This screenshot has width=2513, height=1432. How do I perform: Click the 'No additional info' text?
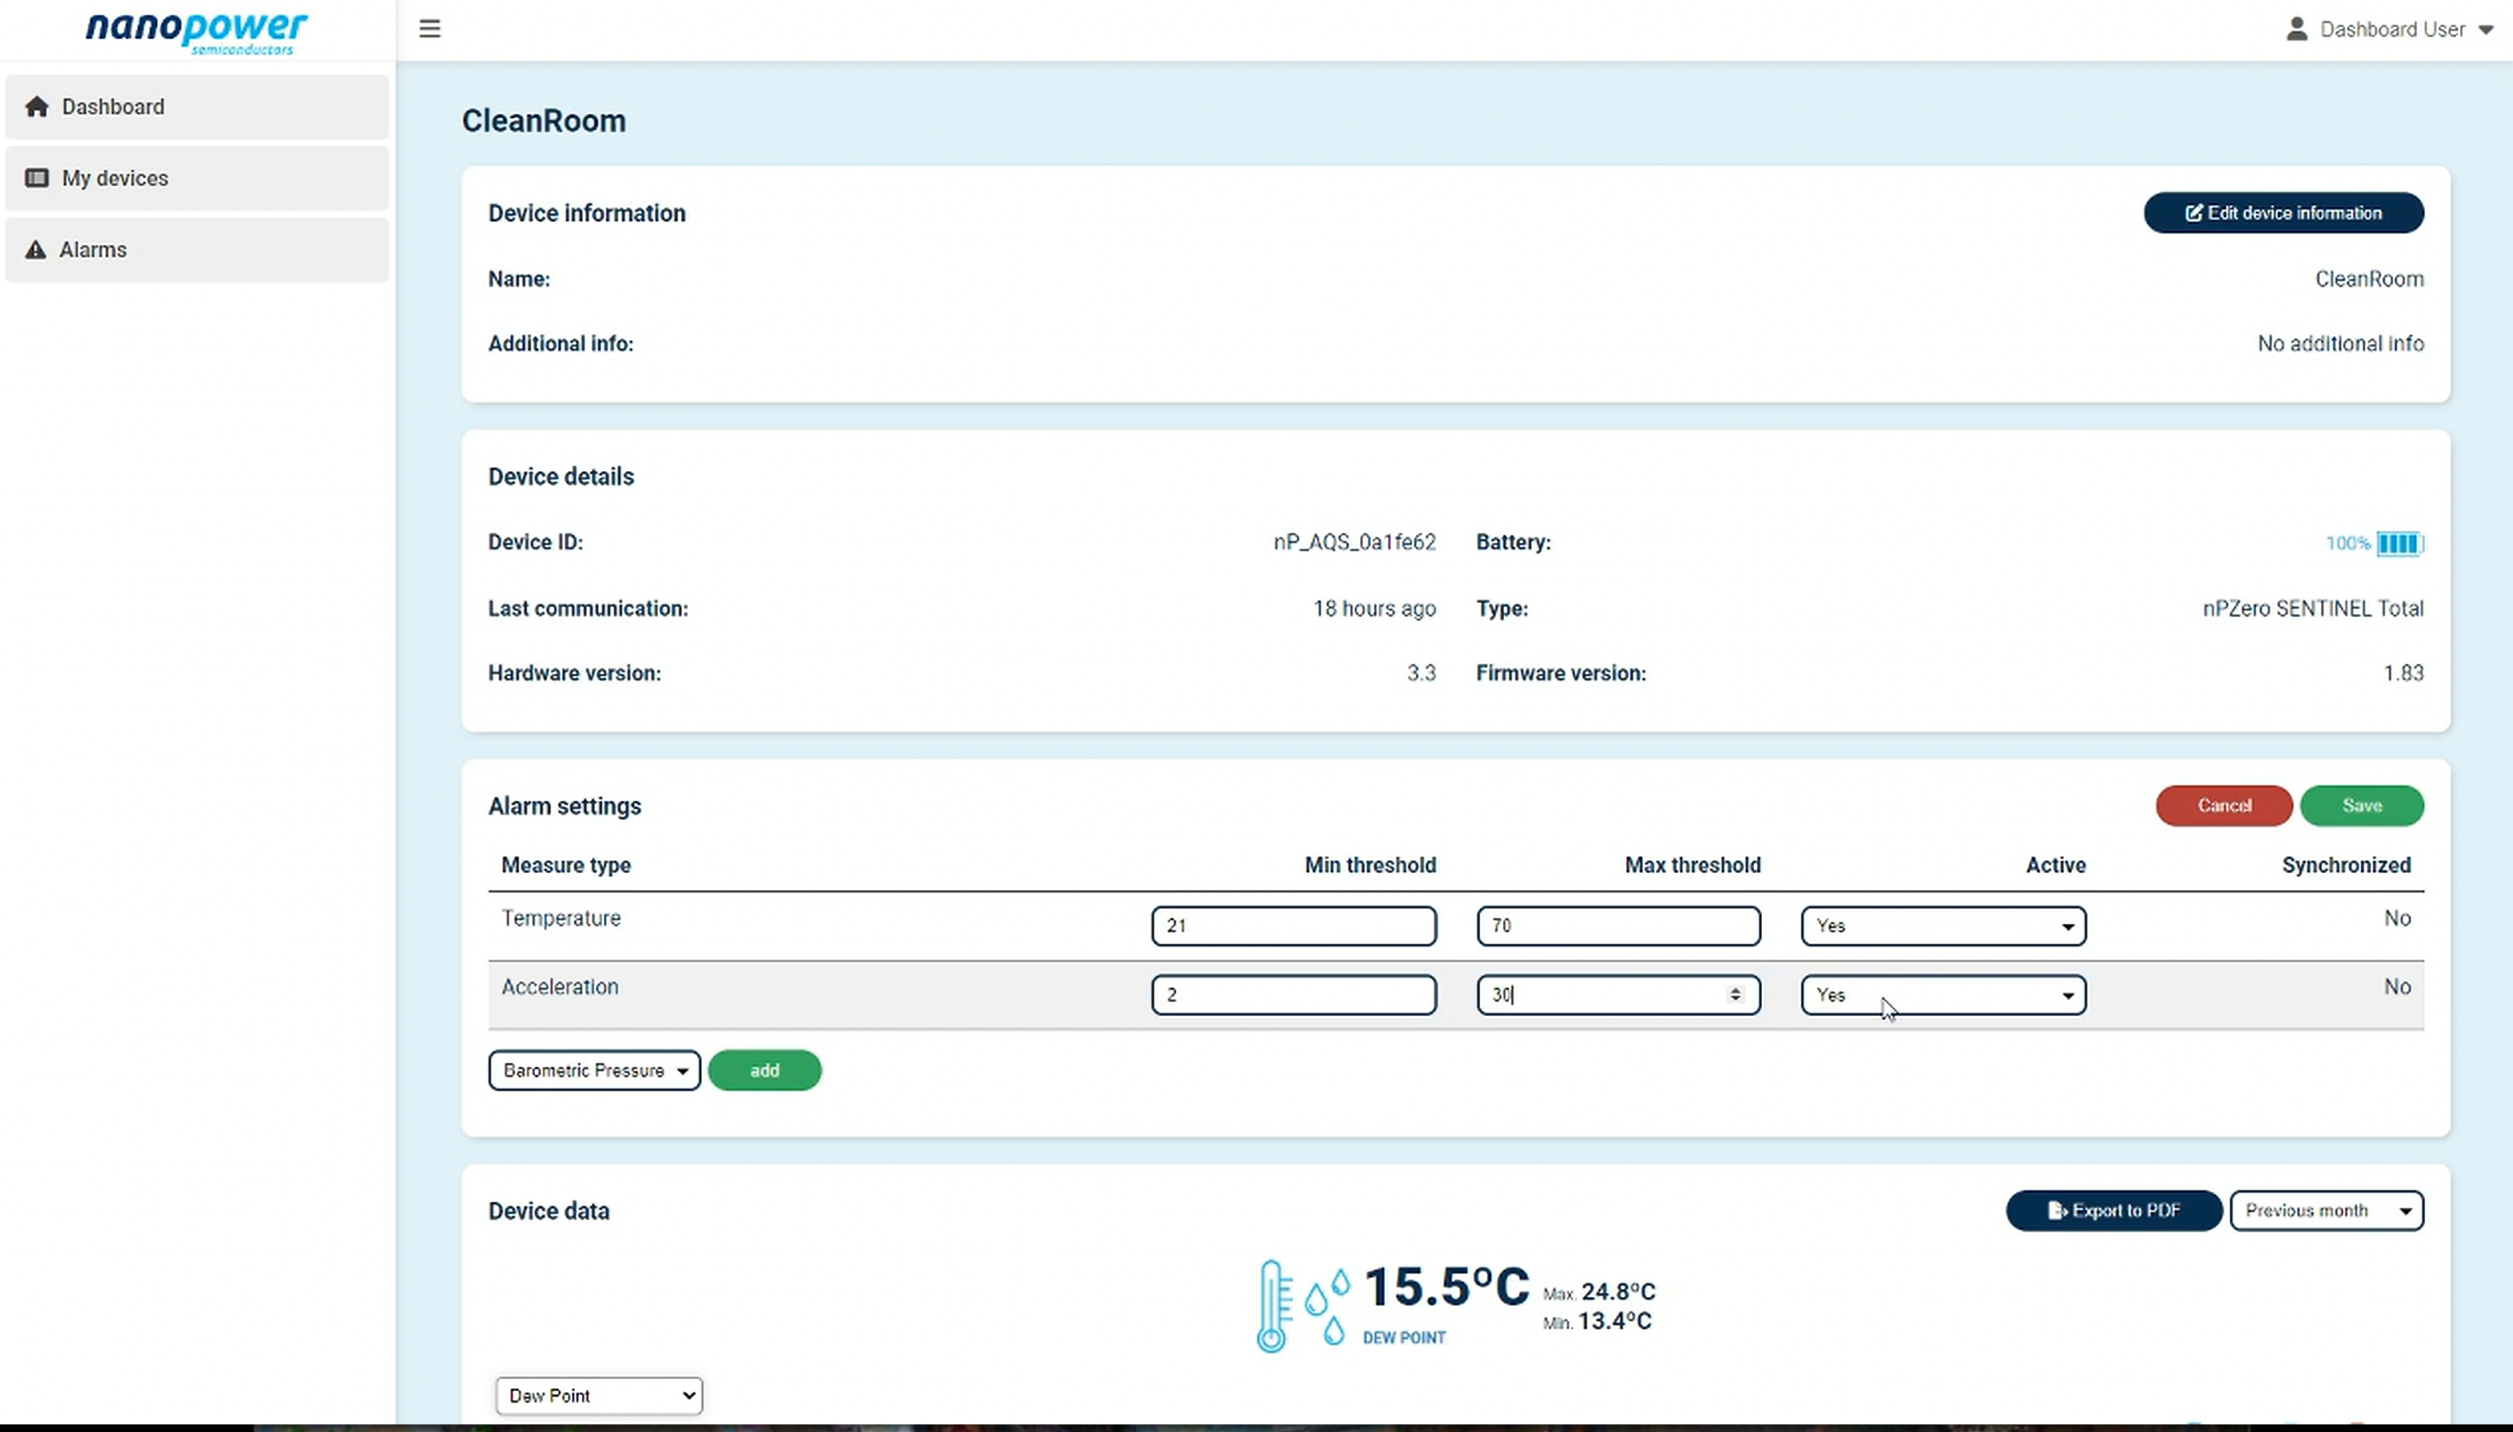click(x=2340, y=343)
